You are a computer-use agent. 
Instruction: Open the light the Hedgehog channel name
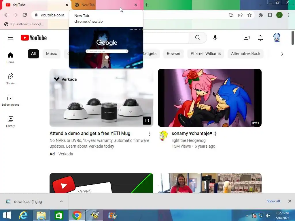[188, 140]
